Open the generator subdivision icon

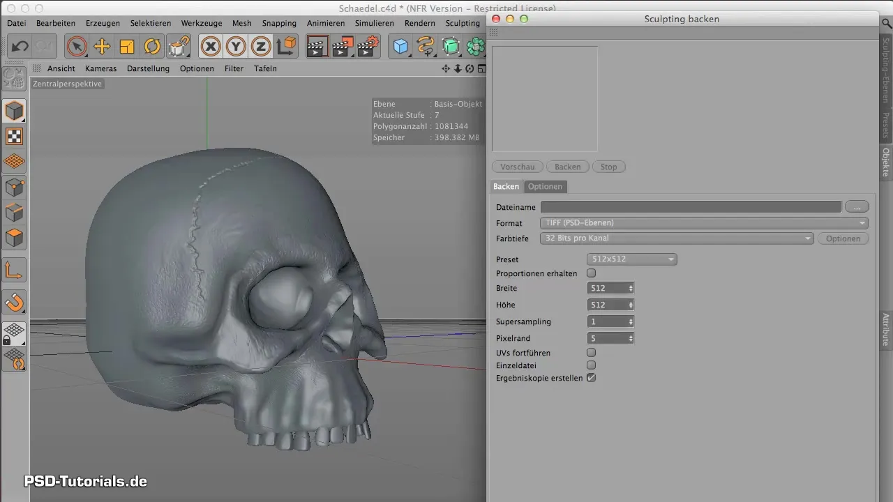tap(451, 47)
